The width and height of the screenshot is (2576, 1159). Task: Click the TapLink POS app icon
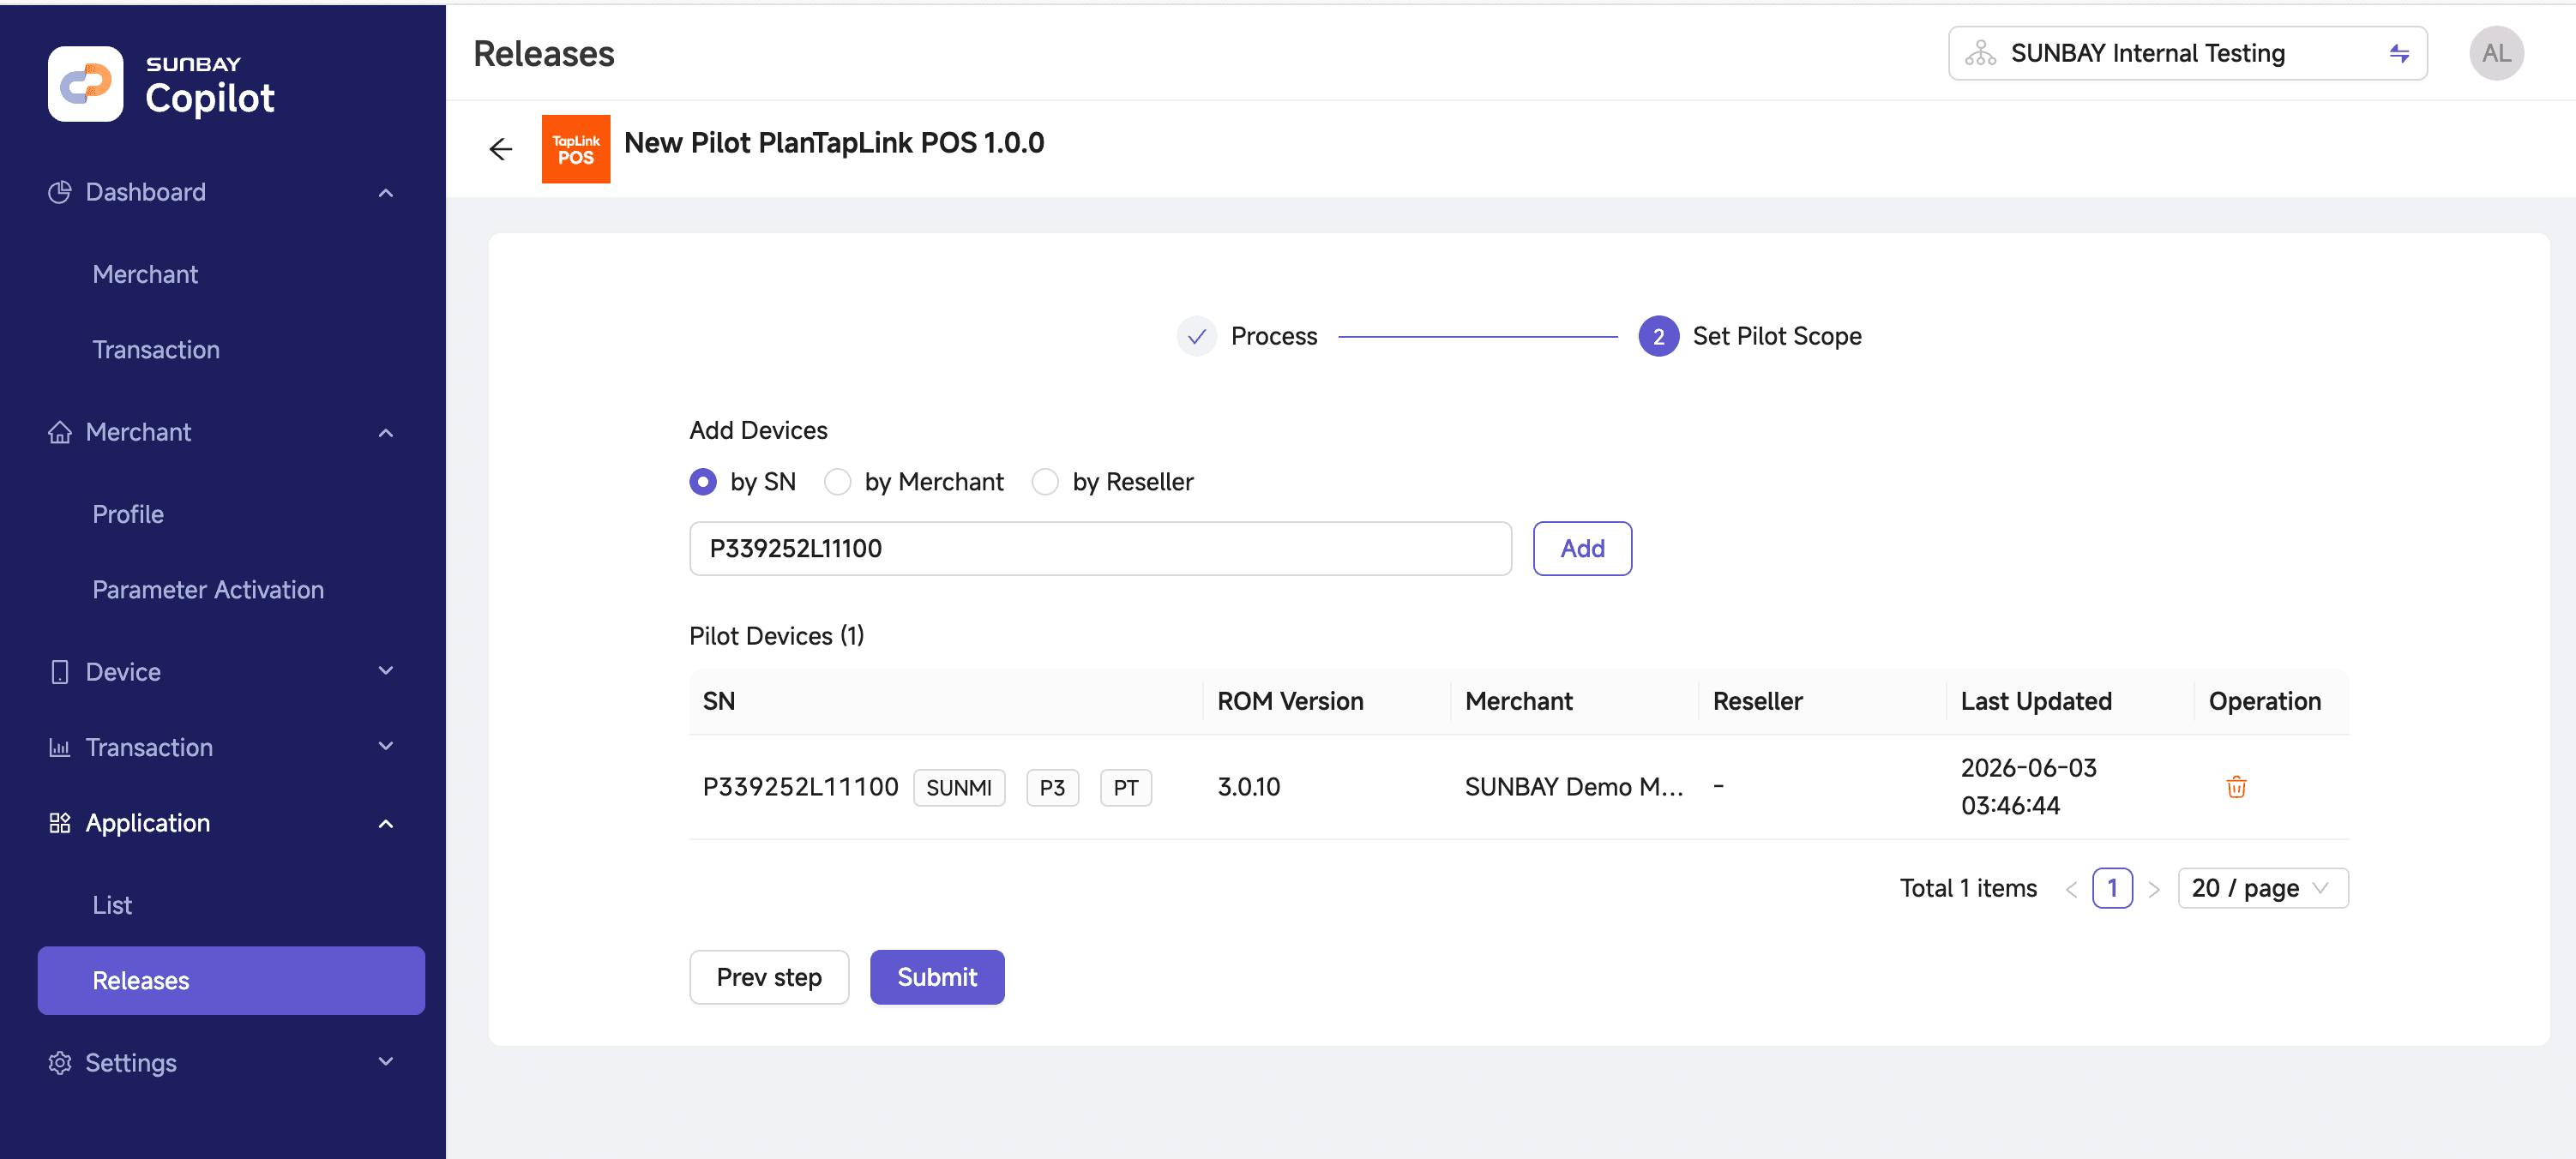[x=576, y=149]
